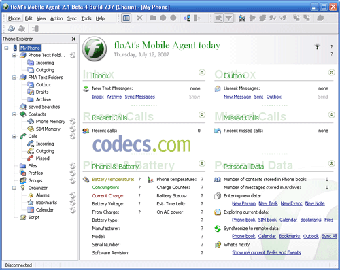Click the antenna signal icon beside the today header
340x270 pixels.
[317, 46]
